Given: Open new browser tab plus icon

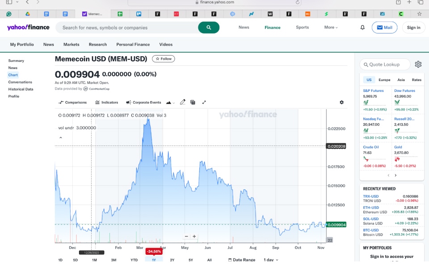Looking at the screenshot, I should click(409, 2).
